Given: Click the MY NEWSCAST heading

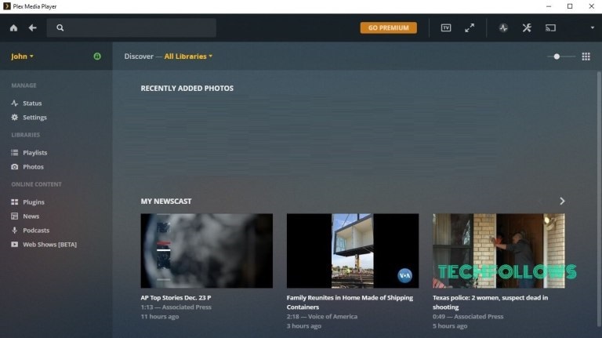Looking at the screenshot, I should pyautogui.click(x=166, y=202).
